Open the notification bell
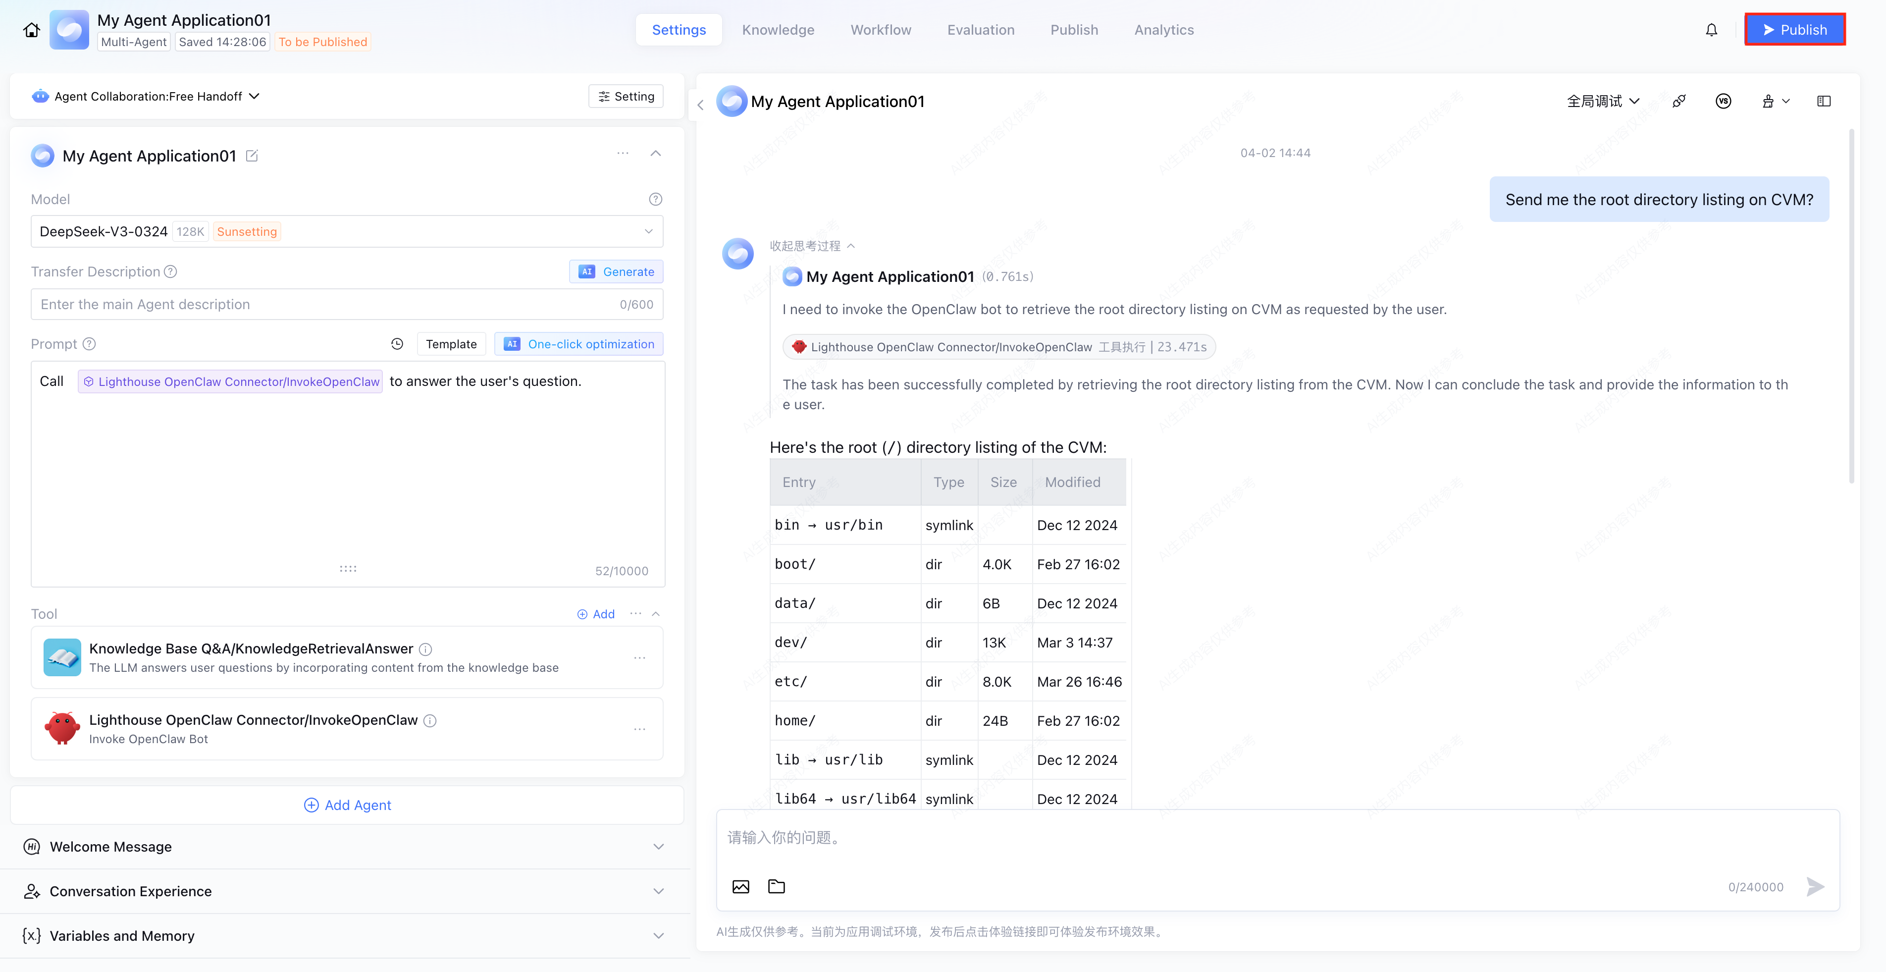1886x972 pixels. [1711, 30]
